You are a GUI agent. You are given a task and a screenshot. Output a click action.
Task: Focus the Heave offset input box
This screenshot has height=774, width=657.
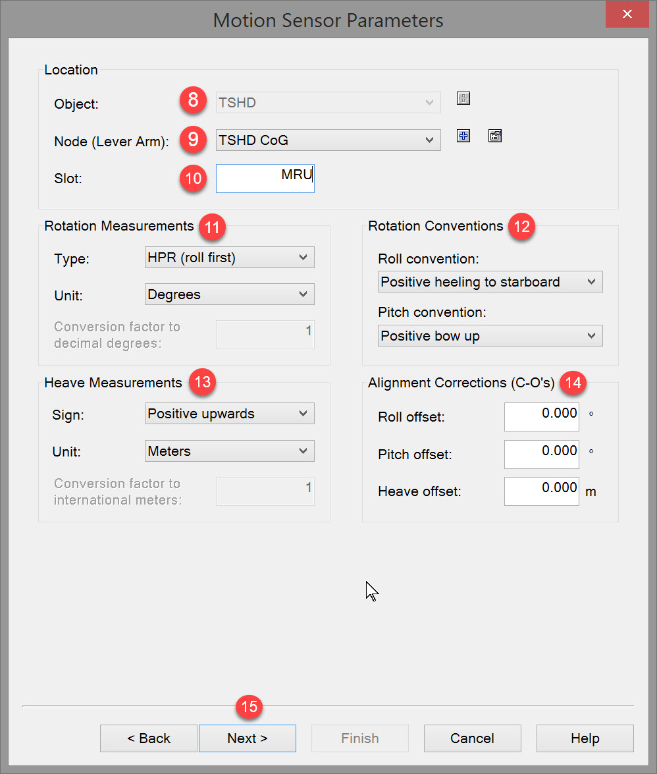tap(541, 491)
